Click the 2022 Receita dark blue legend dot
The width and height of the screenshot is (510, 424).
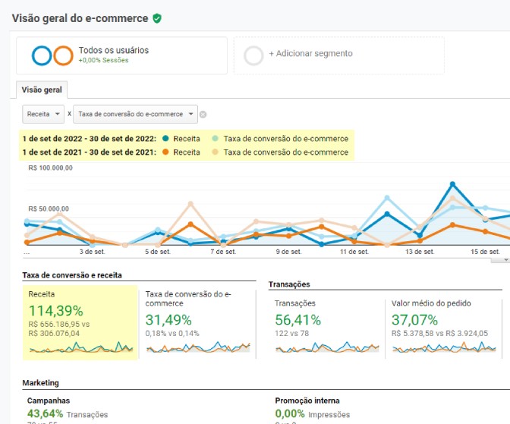pyautogui.click(x=165, y=139)
